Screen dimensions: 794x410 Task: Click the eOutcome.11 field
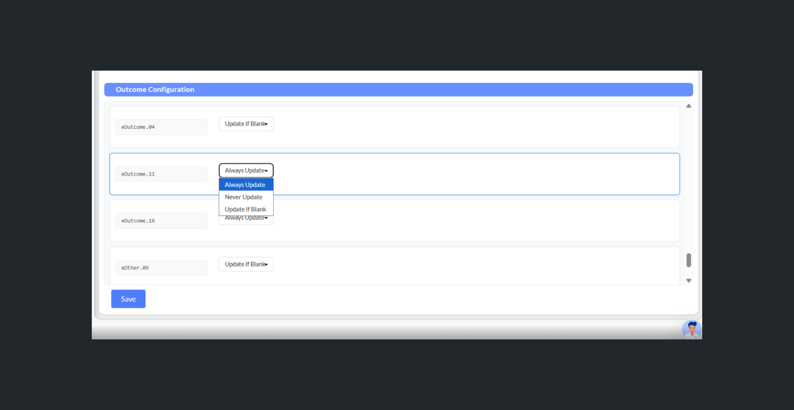(161, 174)
